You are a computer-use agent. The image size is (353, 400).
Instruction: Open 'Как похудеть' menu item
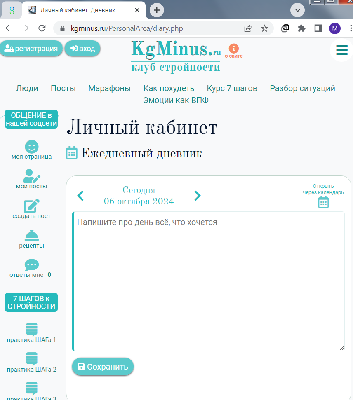(x=169, y=88)
